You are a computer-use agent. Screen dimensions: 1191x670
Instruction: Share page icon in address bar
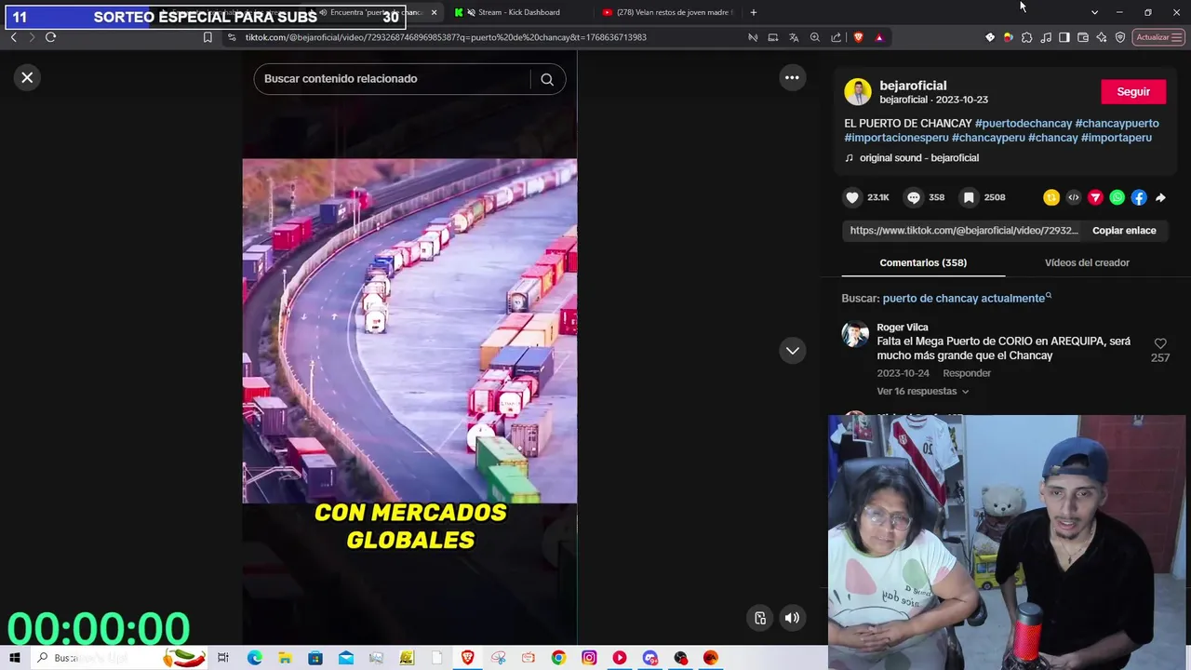click(836, 37)
